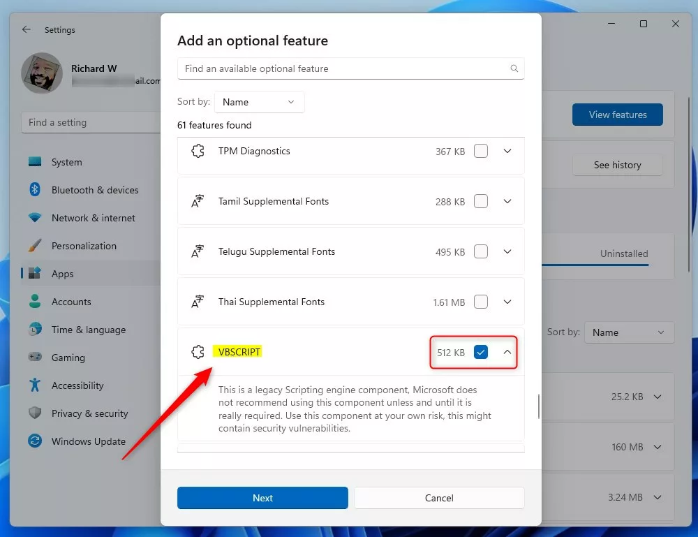Open the Apps settings page

pos(91,274)
